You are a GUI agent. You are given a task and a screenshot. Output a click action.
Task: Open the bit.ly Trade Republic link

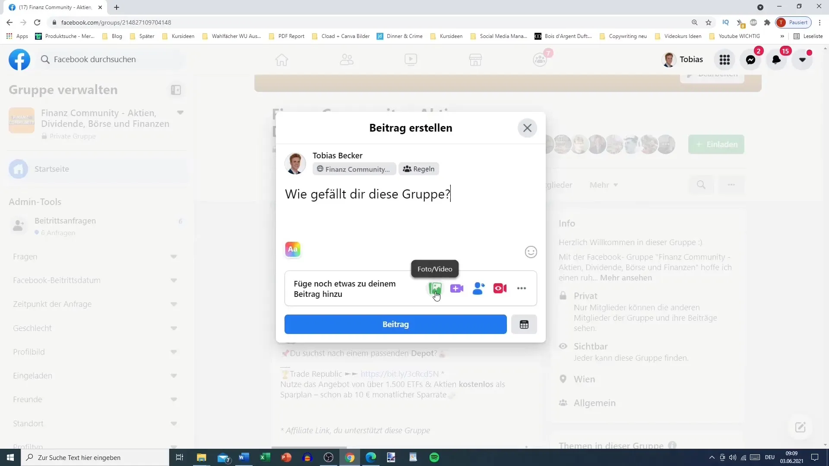399,374
